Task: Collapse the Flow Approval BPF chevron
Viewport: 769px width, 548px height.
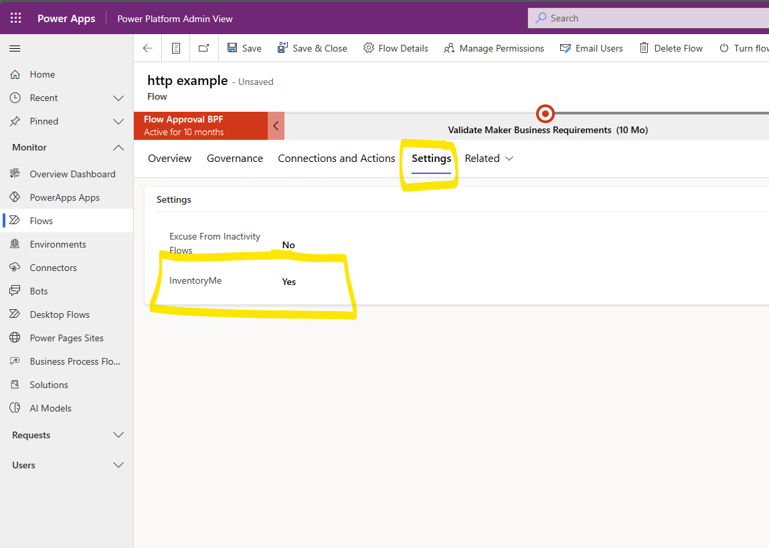Action: (x=276, y=126)
